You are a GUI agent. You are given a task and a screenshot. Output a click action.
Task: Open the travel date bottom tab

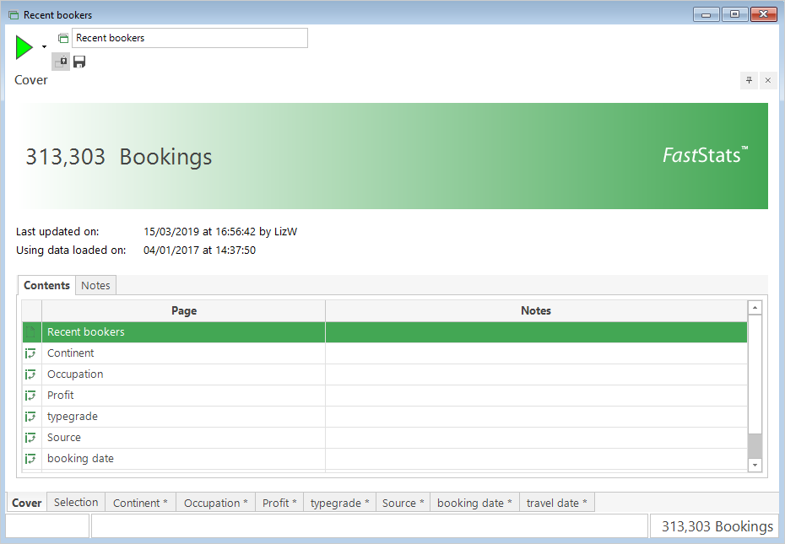tap(557, 503)
